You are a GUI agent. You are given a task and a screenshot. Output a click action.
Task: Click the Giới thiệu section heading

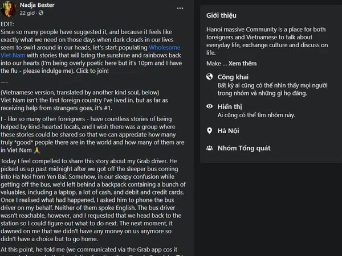tap(221, 15)
